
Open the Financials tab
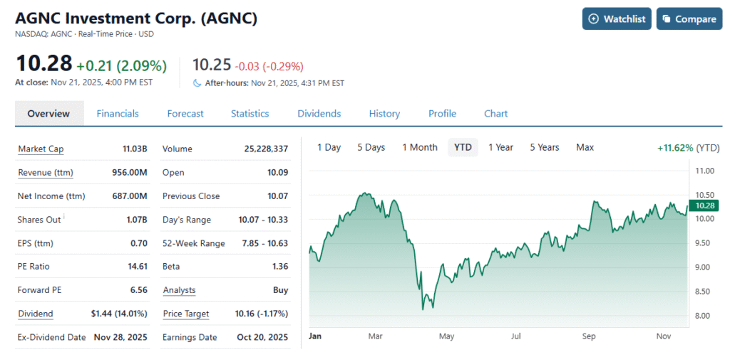point(118,114)
